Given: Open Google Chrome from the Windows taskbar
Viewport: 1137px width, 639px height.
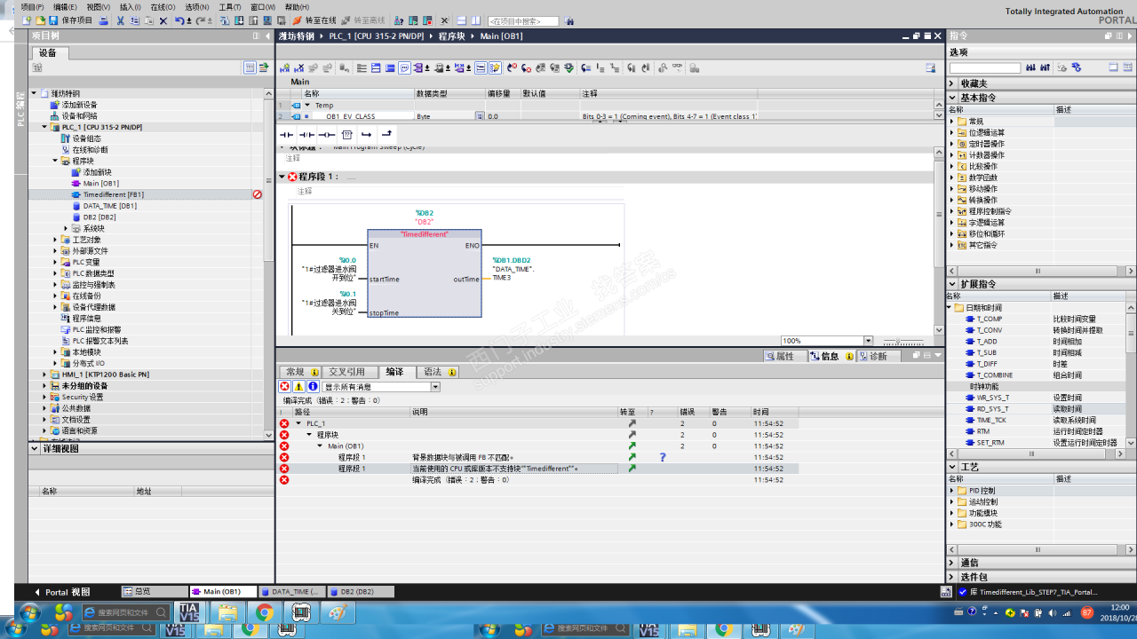Looking at the screenshot, I should click(x=264, y=612).
